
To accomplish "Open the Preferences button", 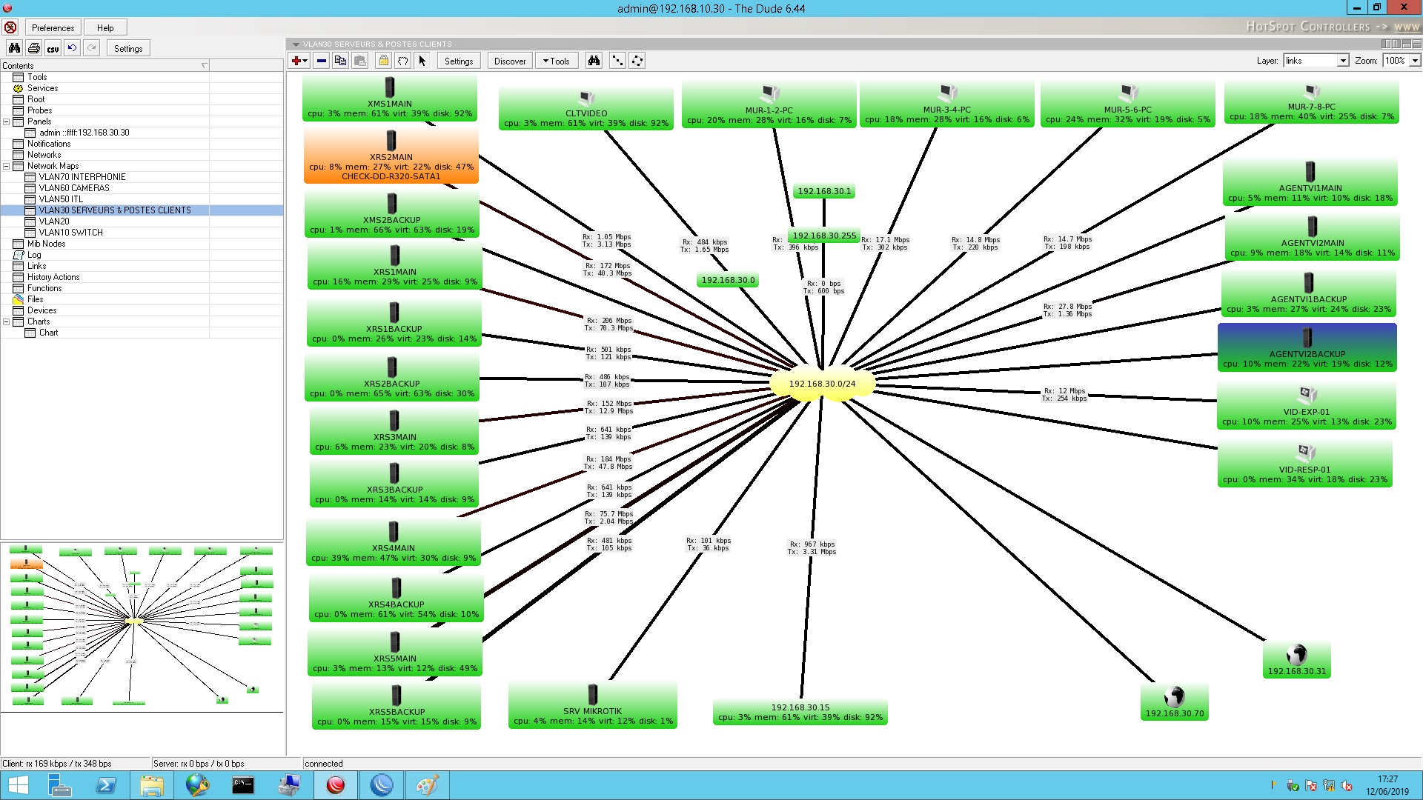I will [x=53, y=27].
